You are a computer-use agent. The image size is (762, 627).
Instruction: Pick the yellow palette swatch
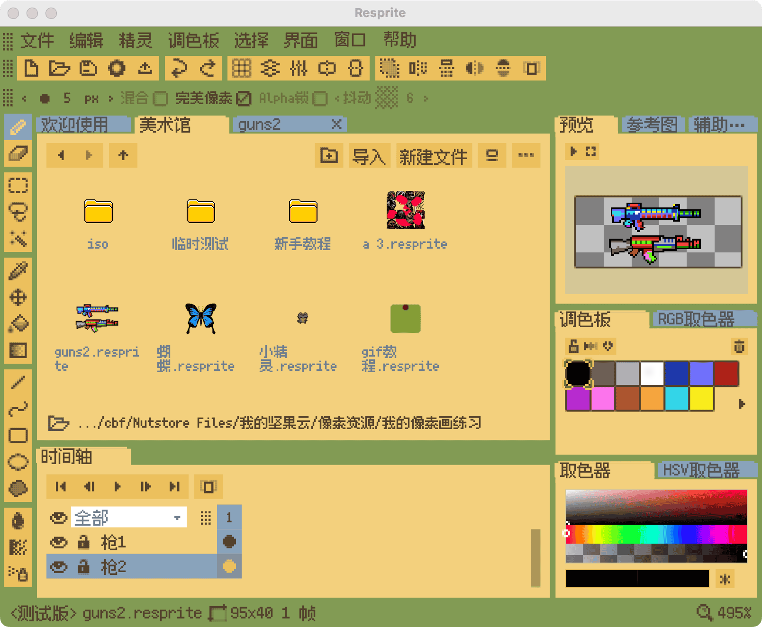701,399
